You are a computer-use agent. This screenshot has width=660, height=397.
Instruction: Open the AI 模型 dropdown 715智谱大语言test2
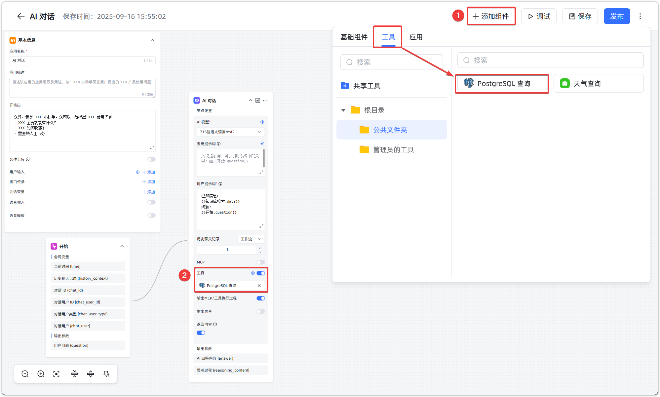[230, 132]
